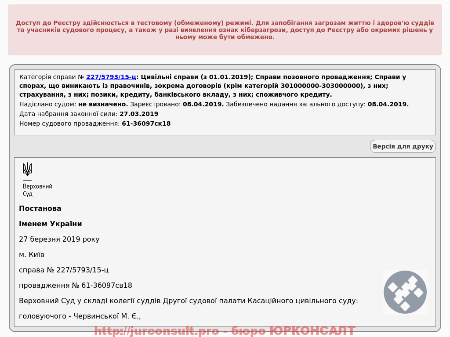
Task: Click the Версія для друку button
Action: [x=403, y=146]
